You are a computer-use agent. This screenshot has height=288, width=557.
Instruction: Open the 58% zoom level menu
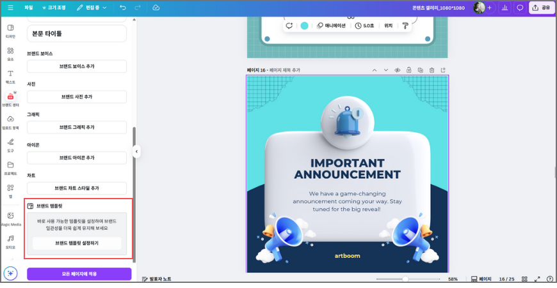point(453,279)
